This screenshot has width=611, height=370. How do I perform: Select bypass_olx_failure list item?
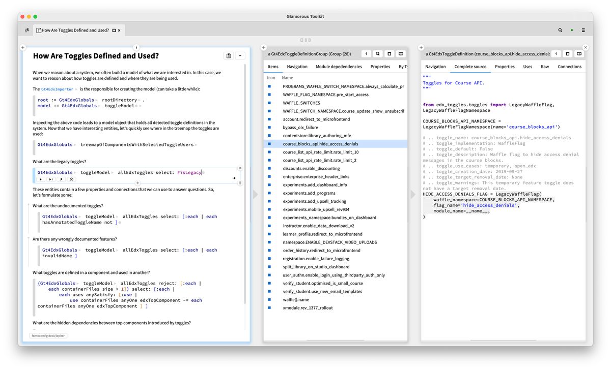point(336,128)
